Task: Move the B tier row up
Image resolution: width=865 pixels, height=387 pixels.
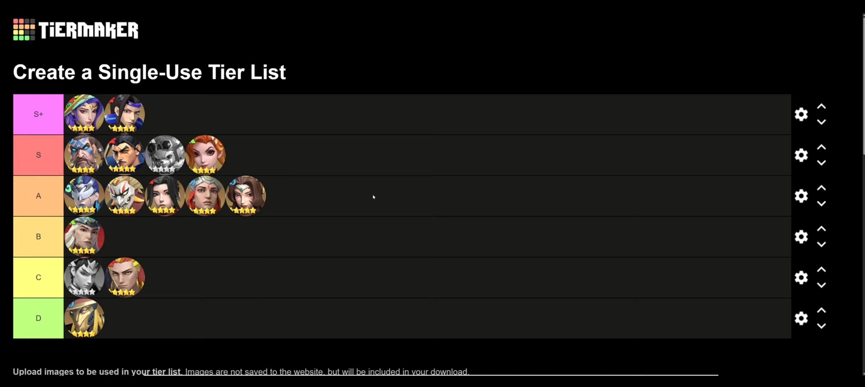Action: tap(821, 229)
